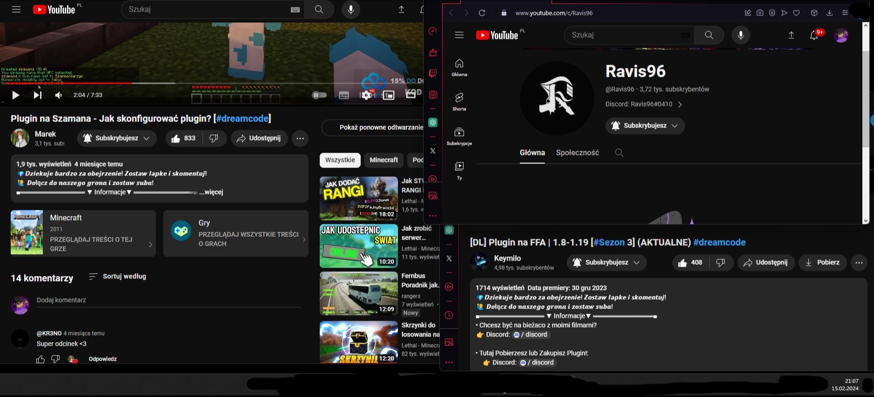Screen dimensions: 874x397
Task: Open Subskrybujesz dropdown on Ravis96 channel
Action: click(x=645, y=126)
